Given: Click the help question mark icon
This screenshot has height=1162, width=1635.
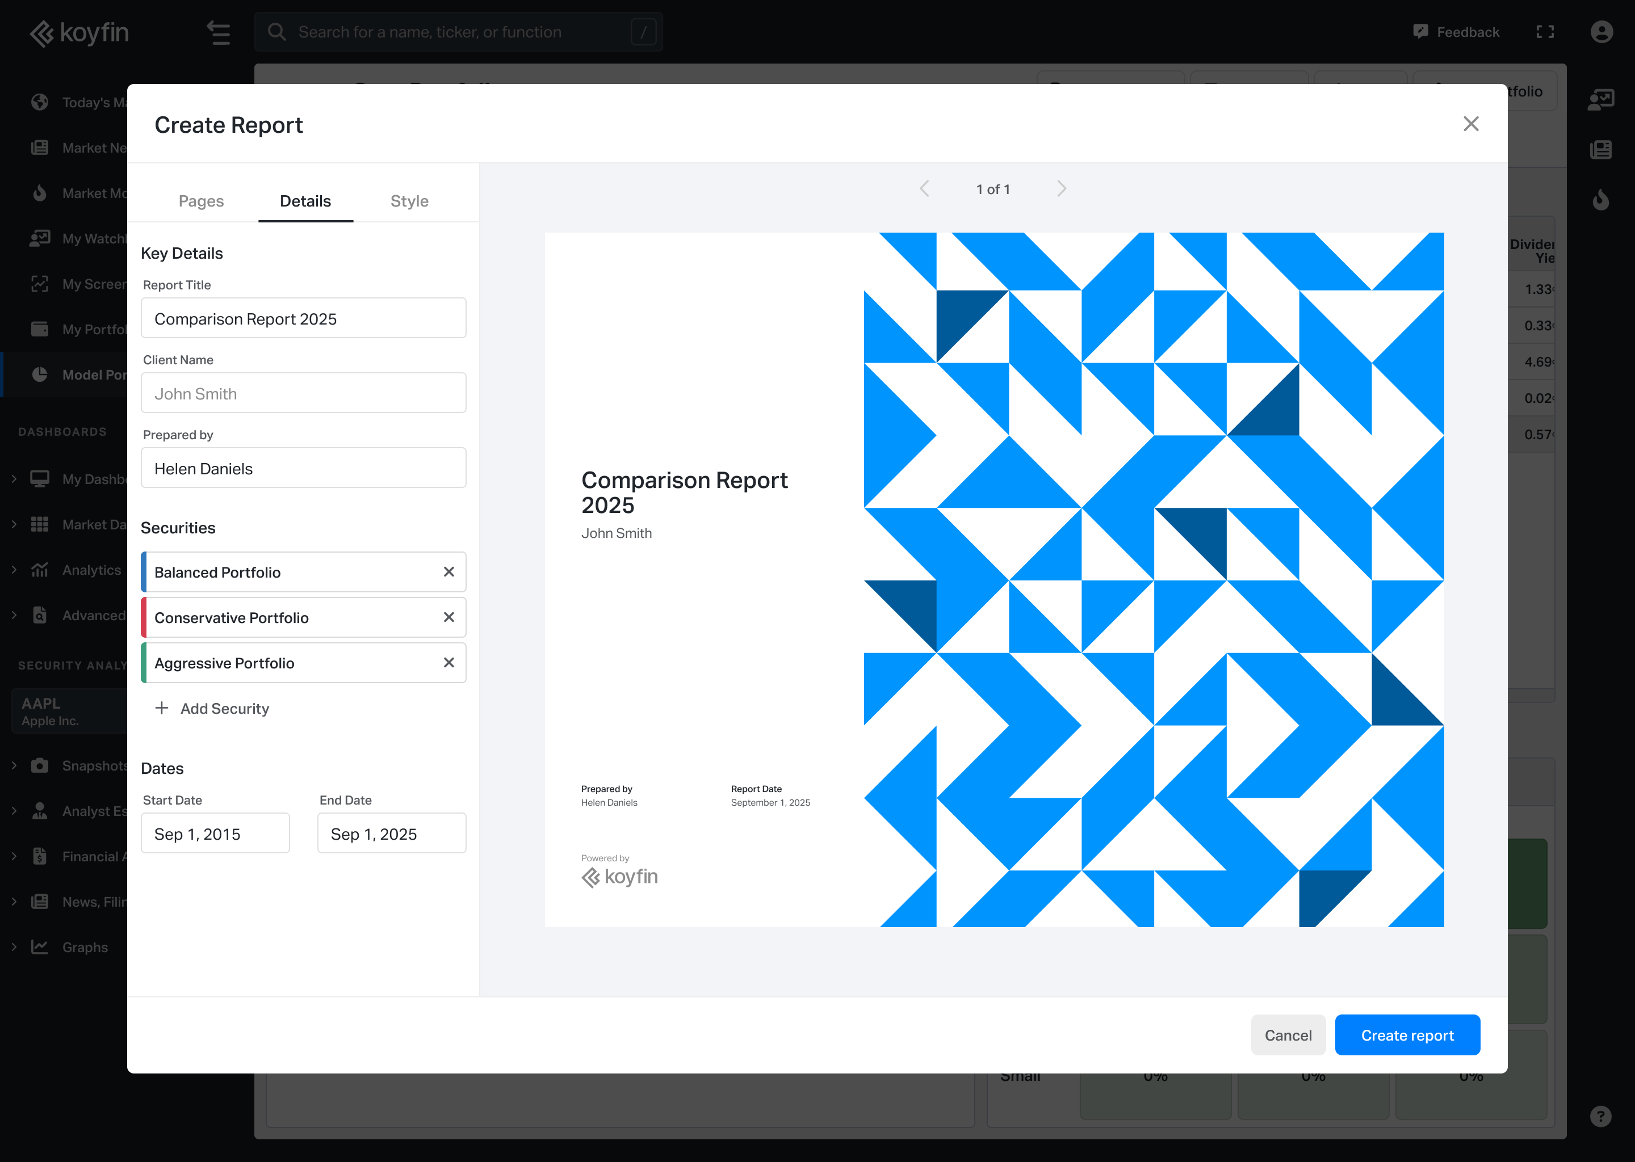Looking at the screenshot, I should pos(1600,1116).
